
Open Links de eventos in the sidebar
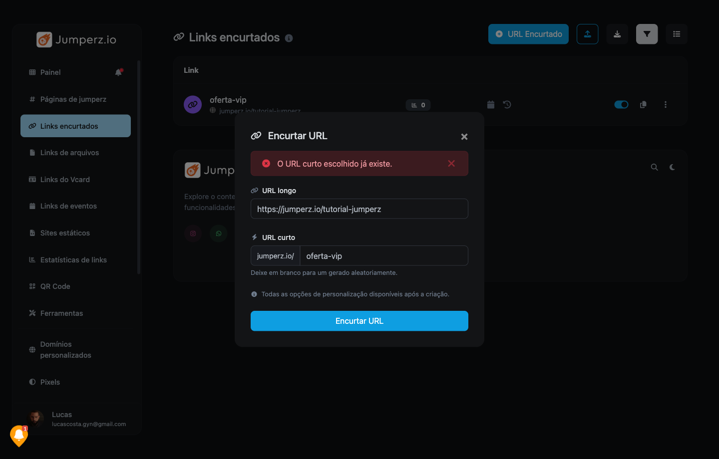coord(75,206)
